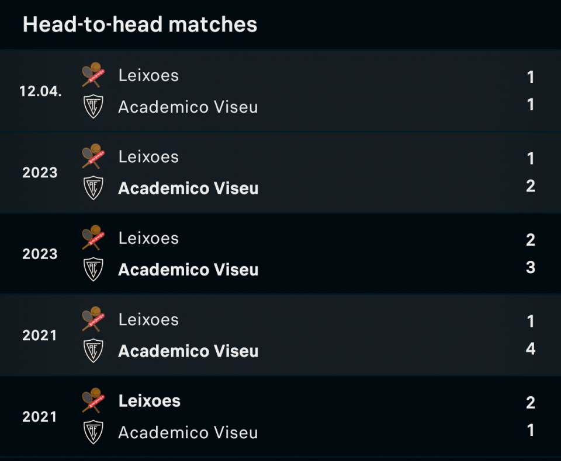
Task: Click Academico Viseu's score of 3
Action: click(x=530, y=267)
